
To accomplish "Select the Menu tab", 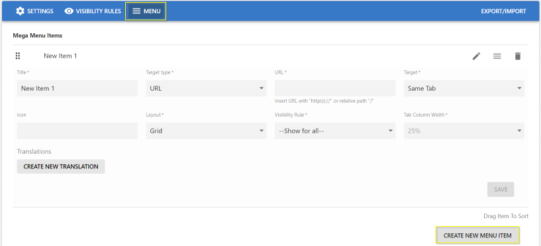I will [x=146, y=11].
